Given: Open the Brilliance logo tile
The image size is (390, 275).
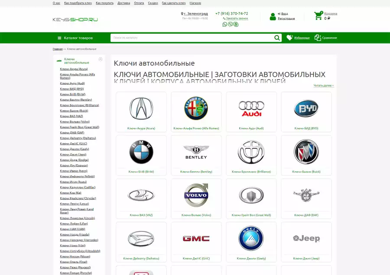Looking at the screenshot, I should pyautogui.click(x=251, y=155).
